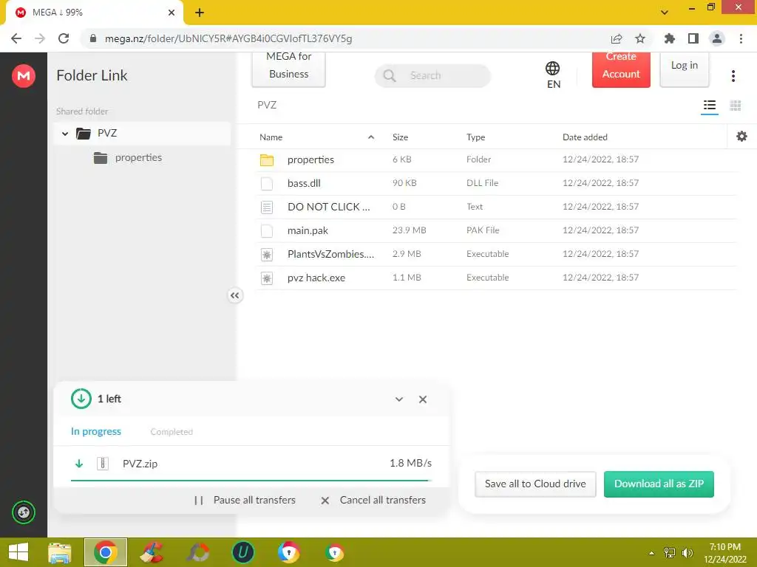Click the Create Account button
Viewport: 757px width, 567px height.
click(x=621, y=69)
